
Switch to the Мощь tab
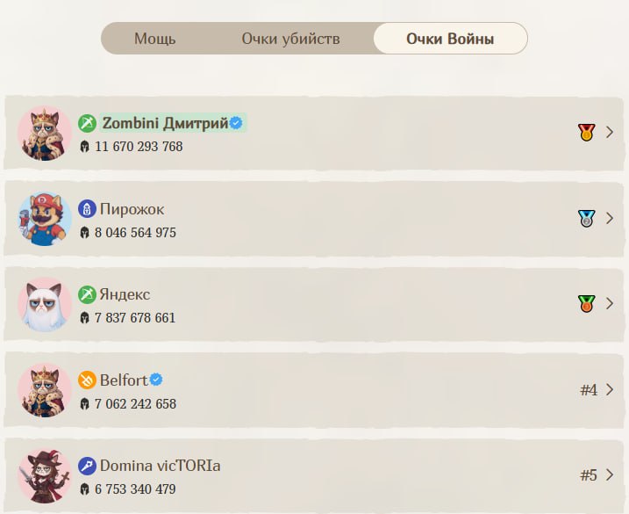(x=155, y=39)
